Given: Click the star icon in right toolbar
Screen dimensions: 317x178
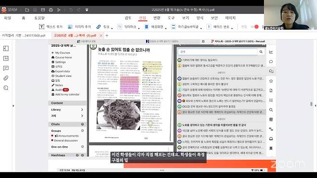Looking at the screenshot, I should pos(271,81).
